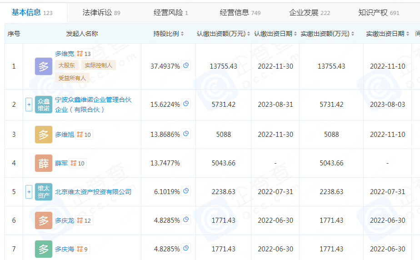Open shareholding chart icon for 多庆海 4.8285%
This screenshot has height=260, width=420.
point(186,248)
